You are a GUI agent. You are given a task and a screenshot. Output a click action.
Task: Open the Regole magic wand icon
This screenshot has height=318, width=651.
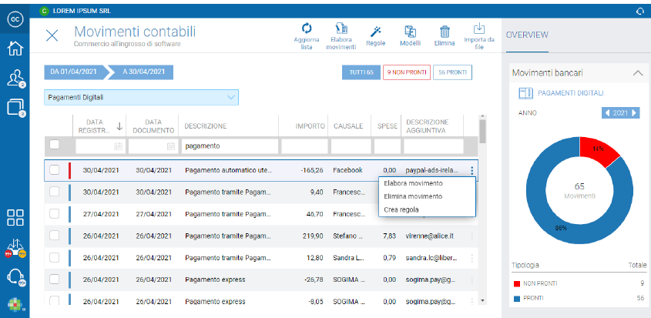376,31
